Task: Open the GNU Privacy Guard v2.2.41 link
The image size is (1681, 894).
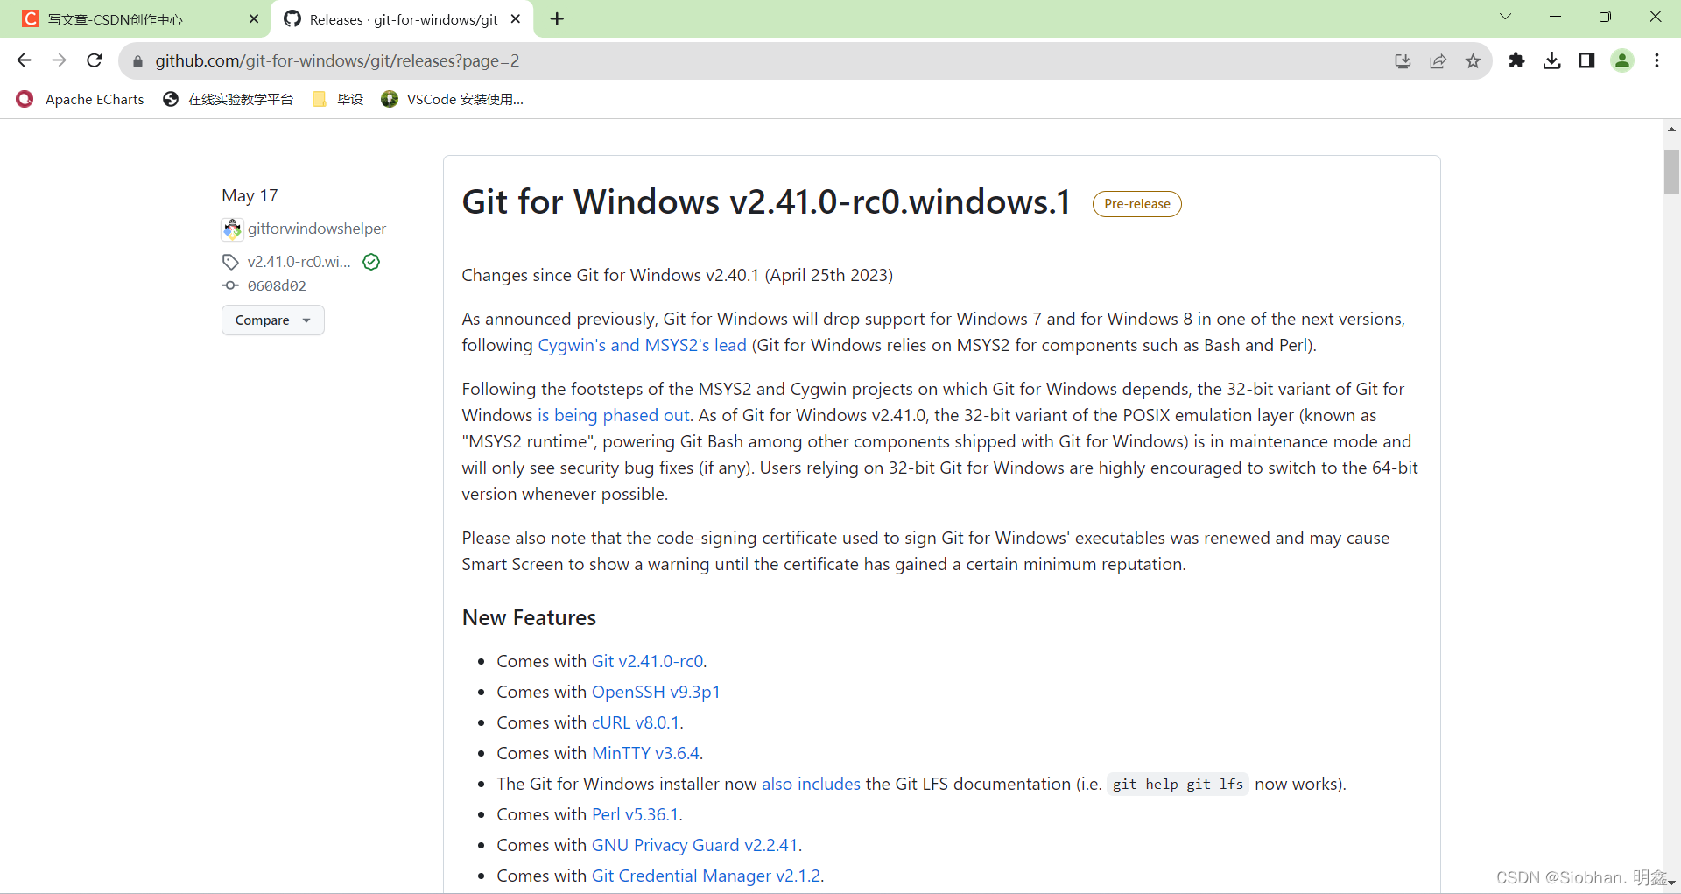Action: click(694, 845)
